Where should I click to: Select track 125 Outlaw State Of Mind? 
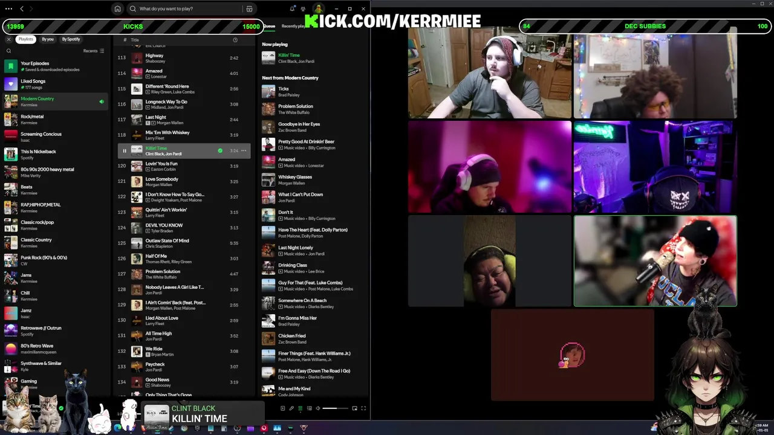(x=183, y=243)
